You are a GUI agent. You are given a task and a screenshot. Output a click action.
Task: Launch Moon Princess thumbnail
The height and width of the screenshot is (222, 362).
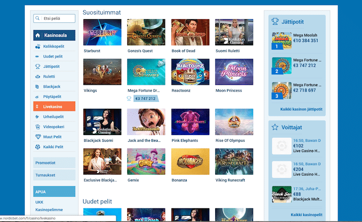(234, 72)
